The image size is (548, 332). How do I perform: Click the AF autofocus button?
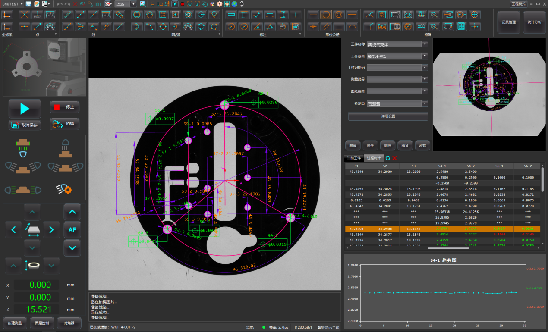pyautogui.click(x=72, y=230)
